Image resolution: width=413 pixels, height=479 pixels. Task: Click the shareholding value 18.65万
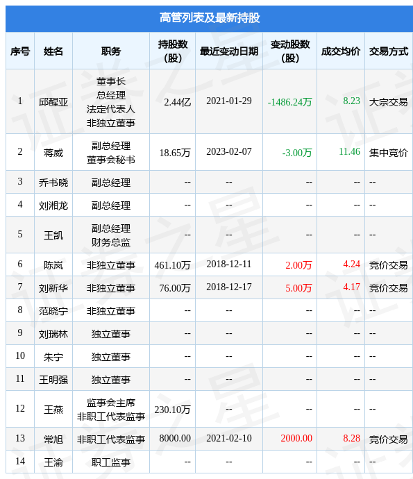point(175,153)
